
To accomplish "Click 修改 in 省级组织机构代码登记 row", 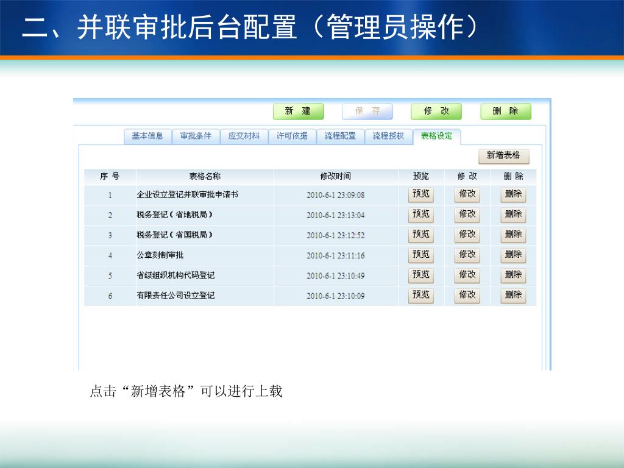I will point(467,275).
